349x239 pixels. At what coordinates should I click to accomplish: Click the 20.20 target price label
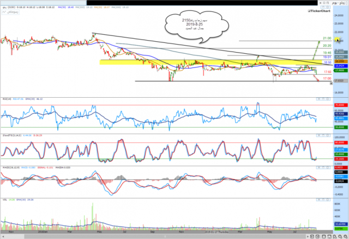point(327,46)
